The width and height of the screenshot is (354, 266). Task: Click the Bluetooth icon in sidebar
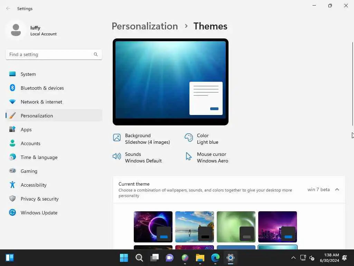[x=12, y=88]
